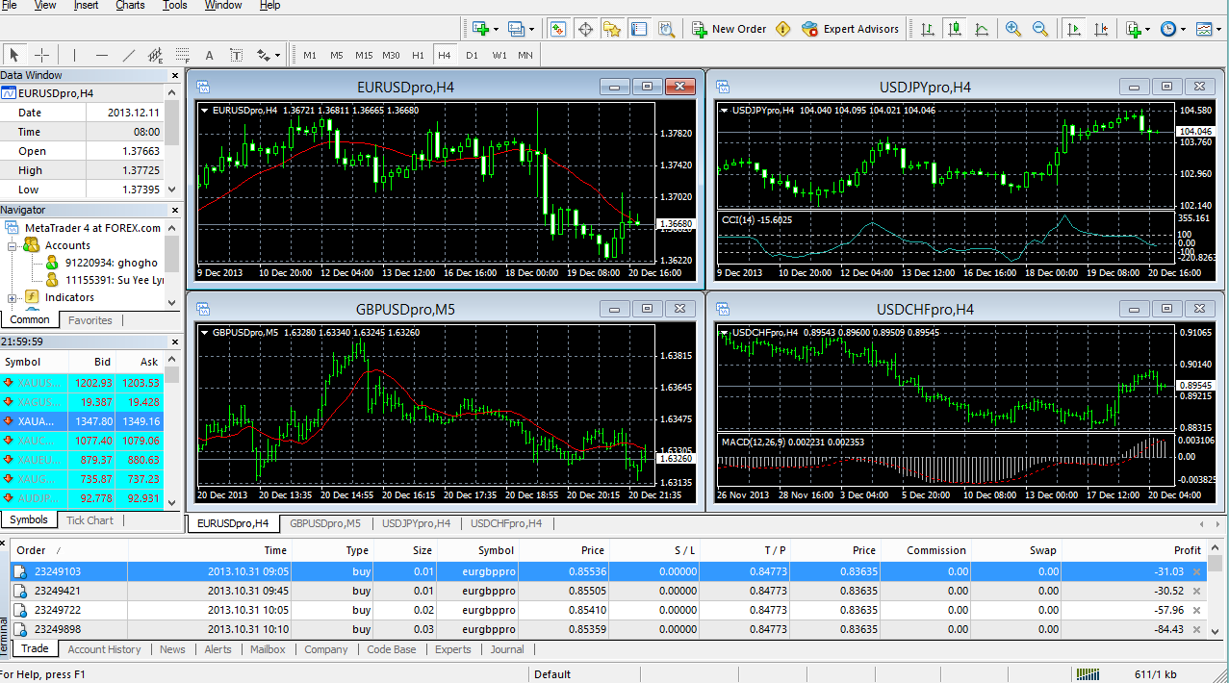Switch timeframe to MN
The height and width of the screenshot is (683, 1229).
[x=525, y=55]
